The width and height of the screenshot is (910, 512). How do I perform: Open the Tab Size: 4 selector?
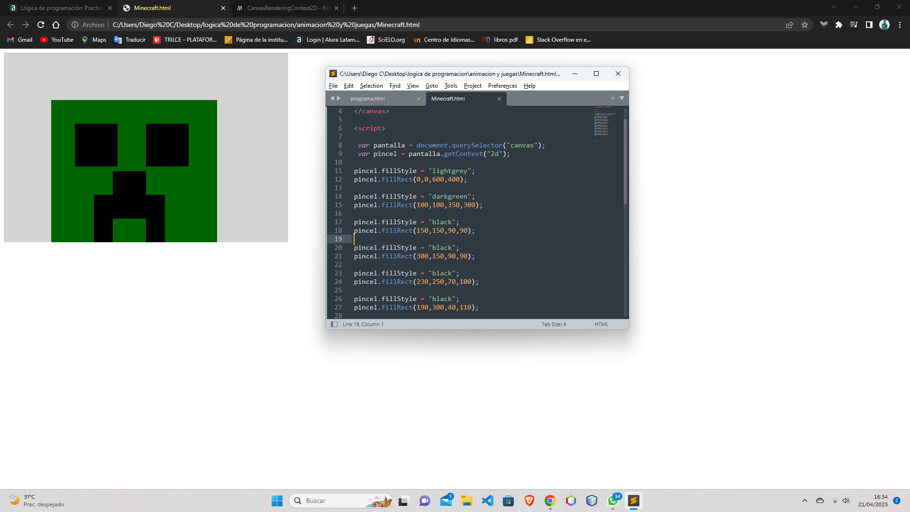tap(554, 324)
